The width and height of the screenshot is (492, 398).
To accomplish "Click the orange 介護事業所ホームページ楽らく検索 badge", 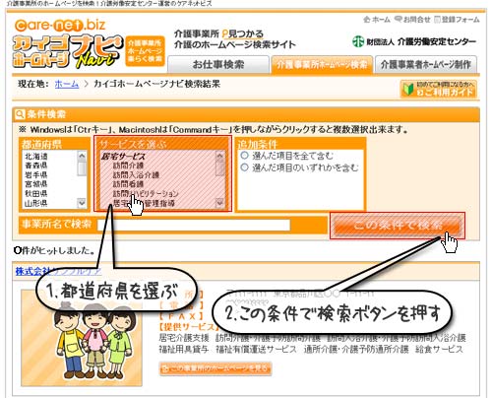I will coord(145,51).
